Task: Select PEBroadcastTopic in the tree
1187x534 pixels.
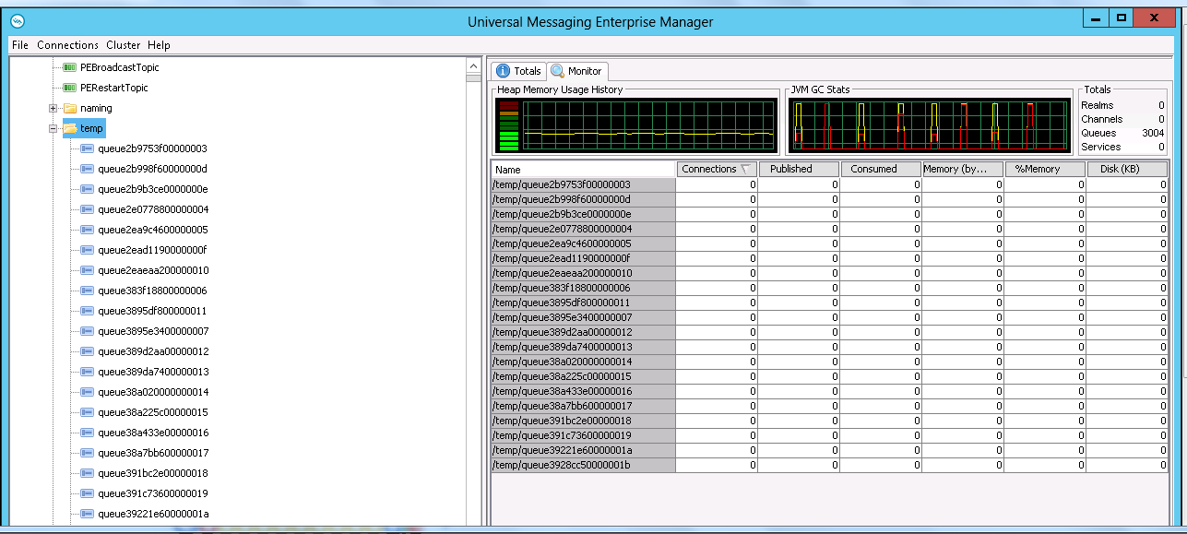Action: coord(120,67)
